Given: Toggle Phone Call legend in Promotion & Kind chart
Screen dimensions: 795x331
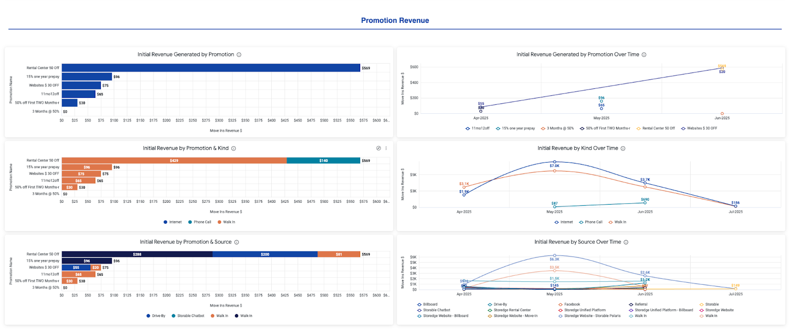Looking at the screenshot, I should point(202,222).
